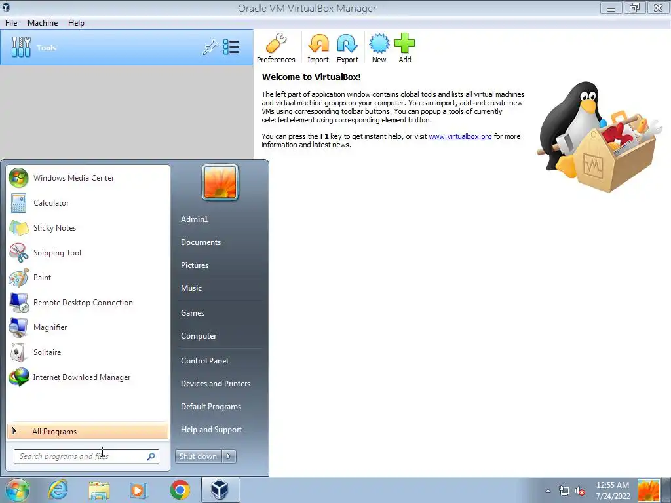This screenshot has height=503, width=671.
Task: Open Solitaire from Start menu
Action: (x=88, y=352)
